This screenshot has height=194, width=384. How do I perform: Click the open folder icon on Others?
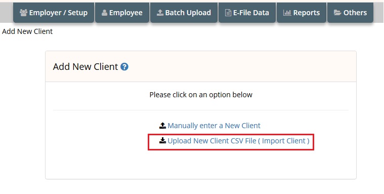coord(337,13)
